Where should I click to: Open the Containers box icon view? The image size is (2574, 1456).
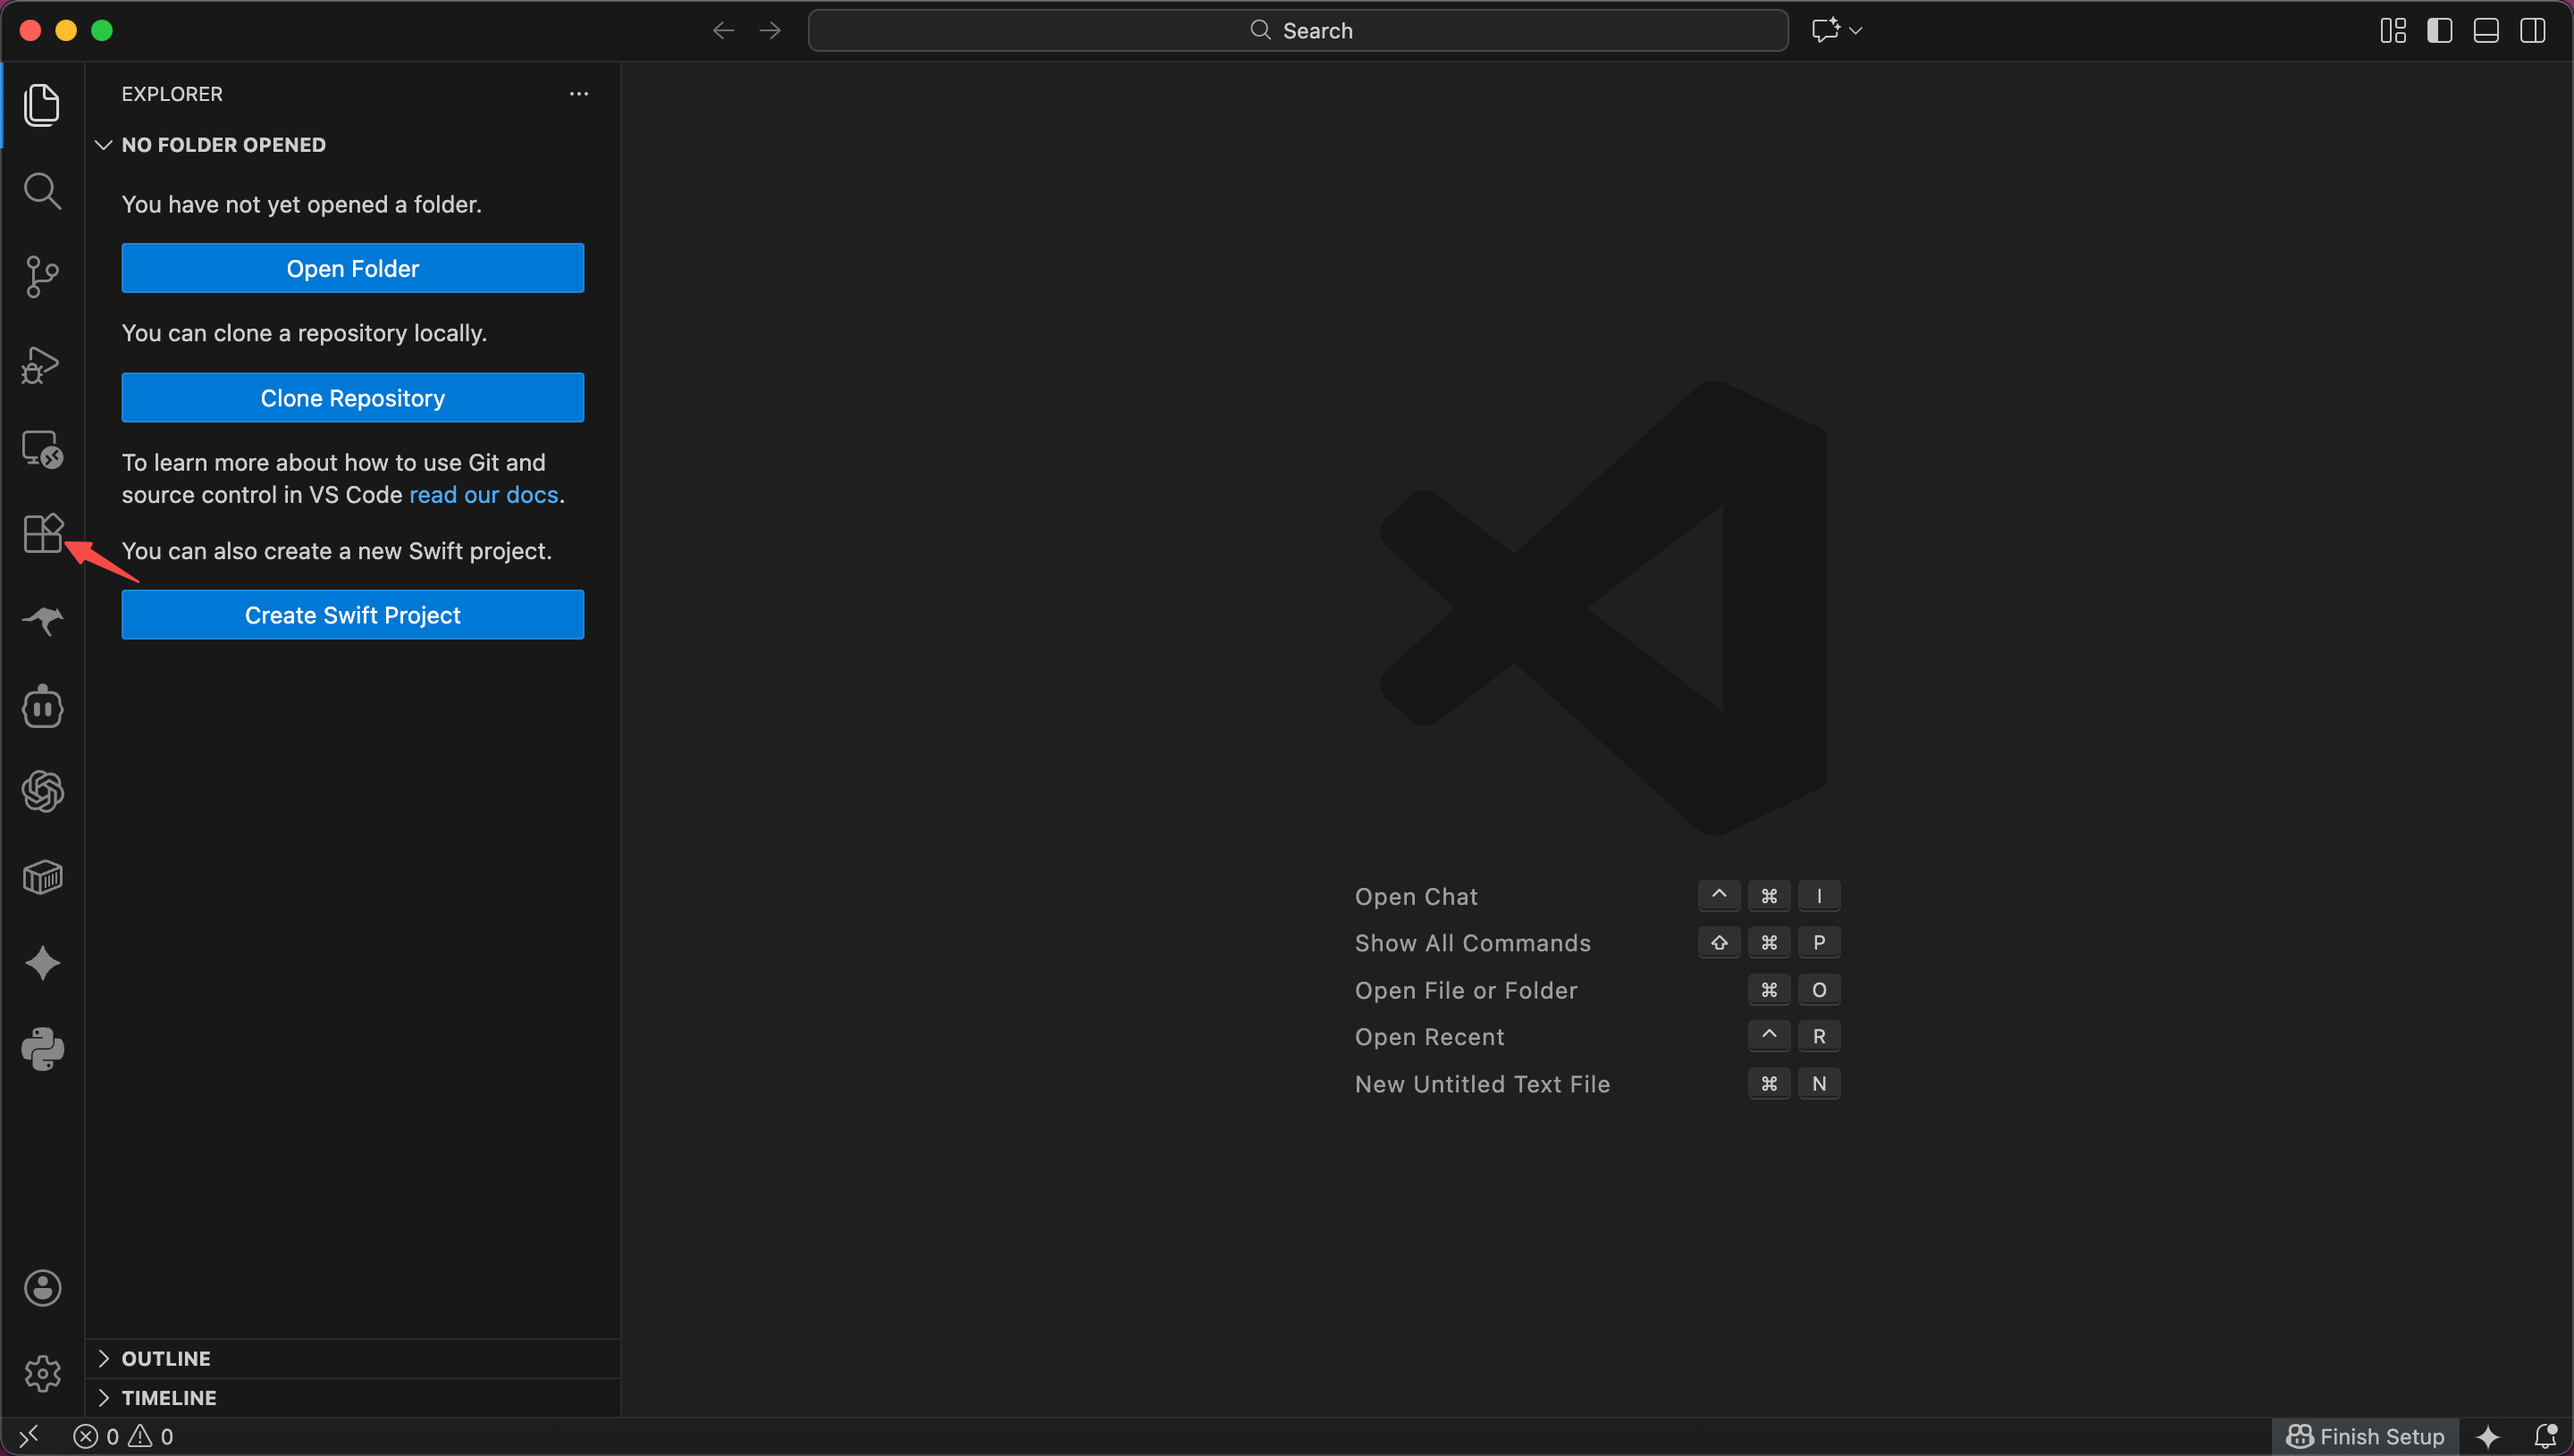click(42, 878)
